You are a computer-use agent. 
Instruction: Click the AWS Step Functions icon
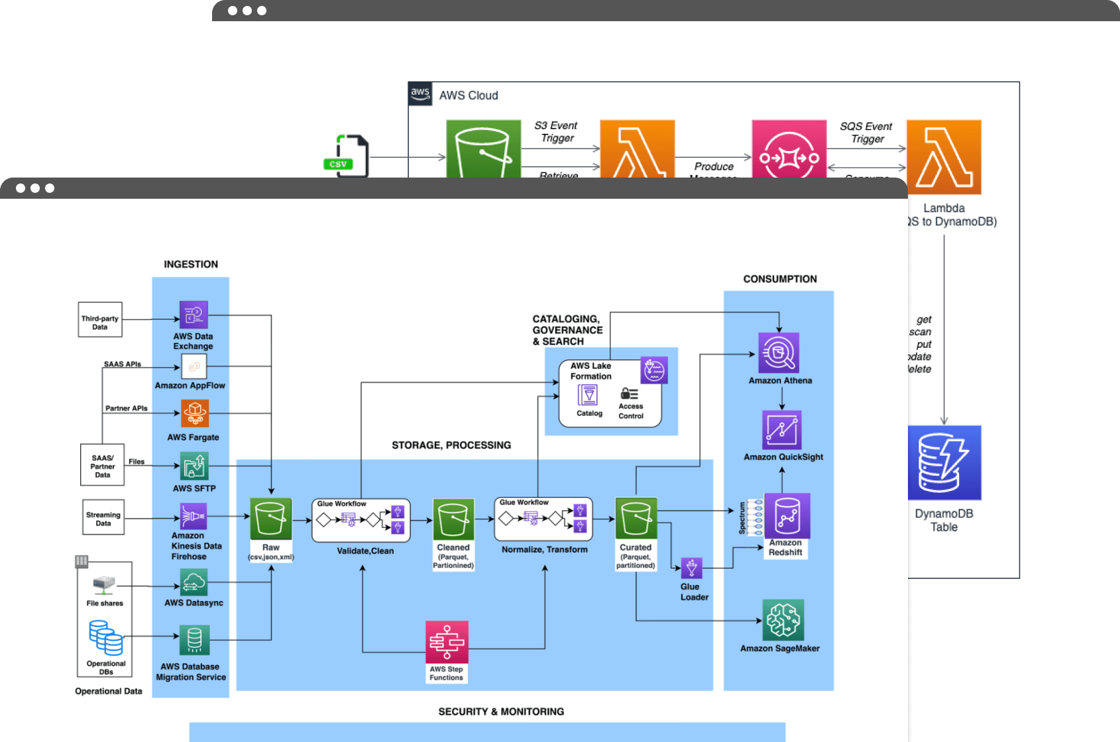click(x=447, y=642)
